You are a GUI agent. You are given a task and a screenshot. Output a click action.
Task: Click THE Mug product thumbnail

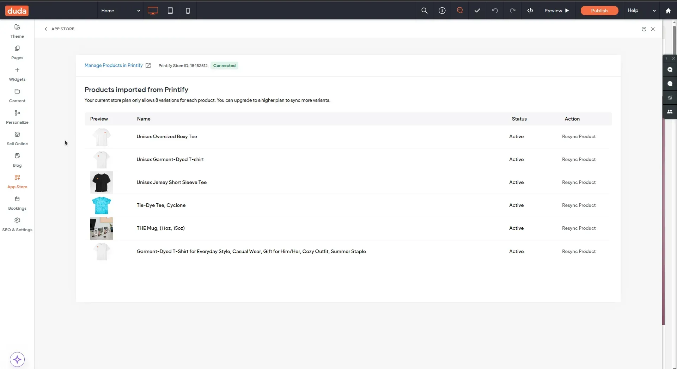[102, 228]
